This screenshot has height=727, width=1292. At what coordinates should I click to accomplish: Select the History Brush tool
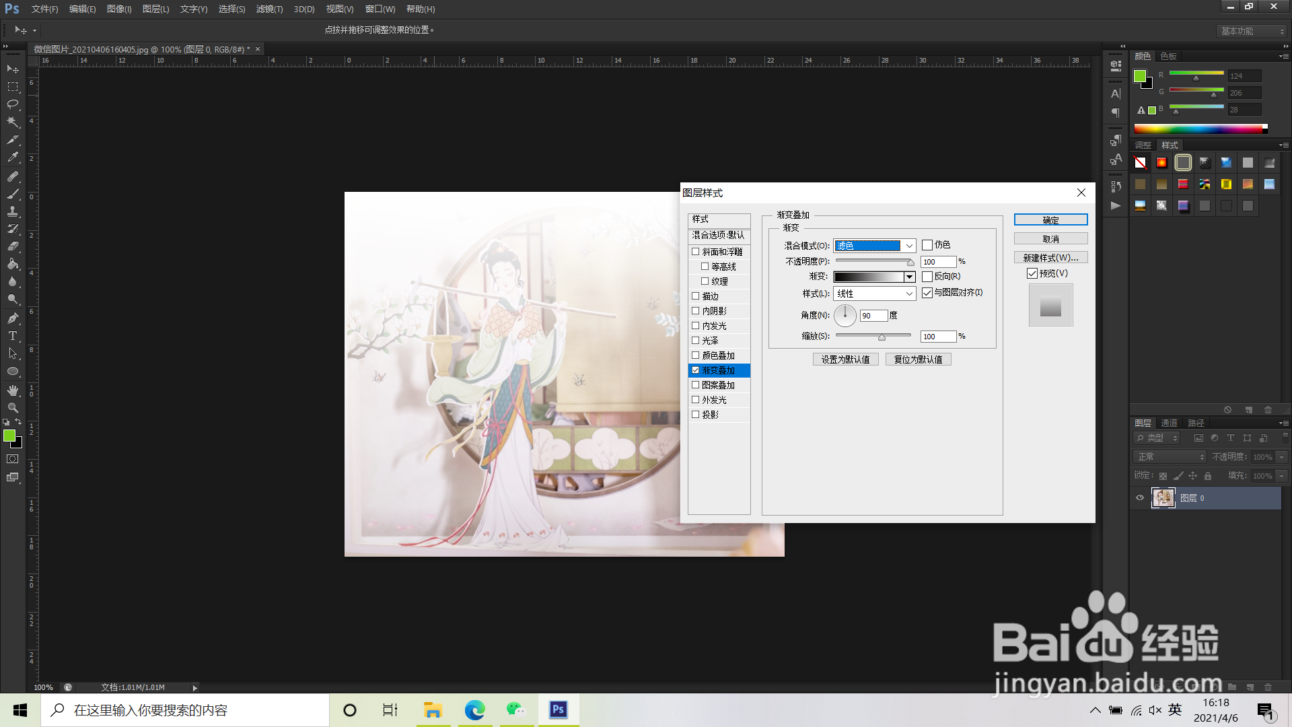tap(13, 229)
